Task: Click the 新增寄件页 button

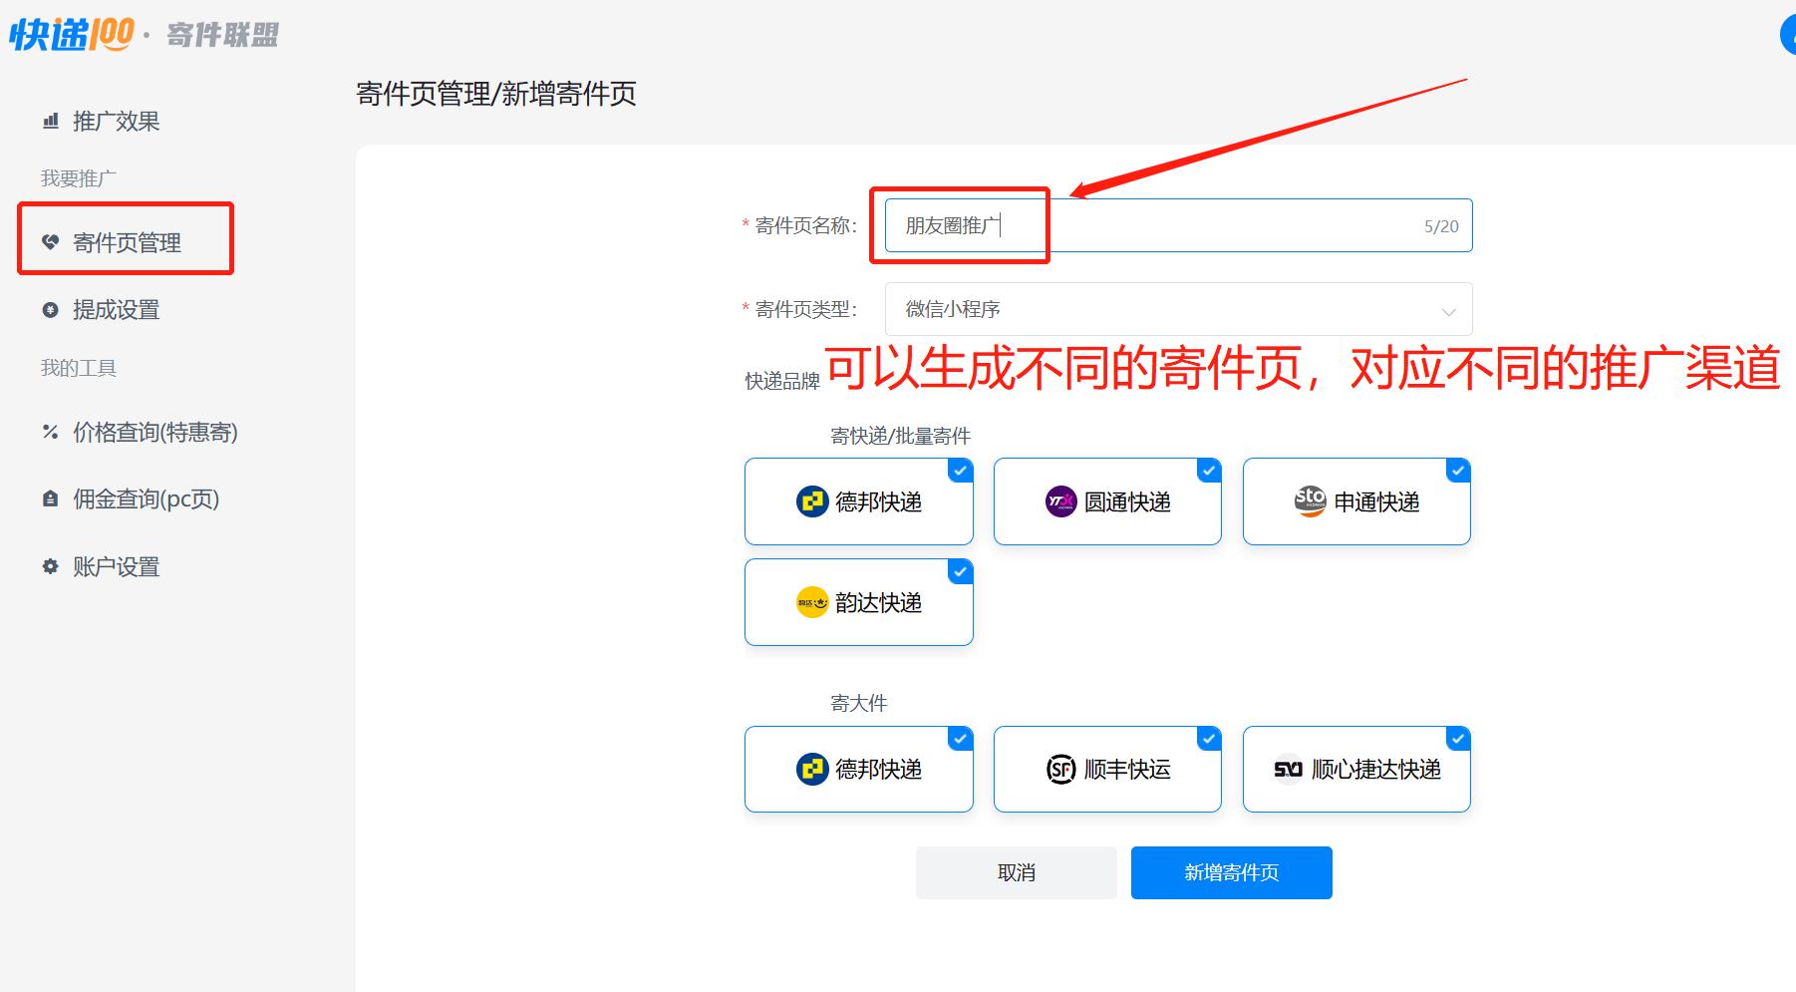Action: [1231, 871]
